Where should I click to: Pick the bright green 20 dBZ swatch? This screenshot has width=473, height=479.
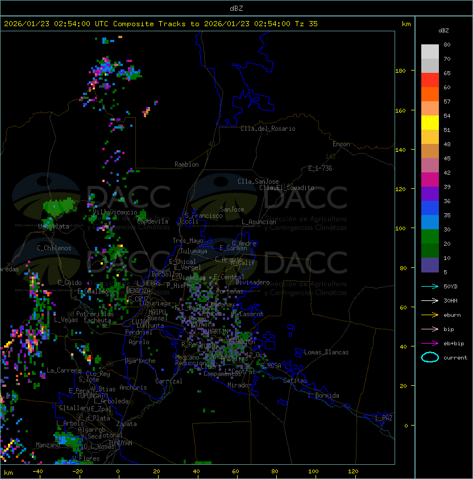[430, 237]
